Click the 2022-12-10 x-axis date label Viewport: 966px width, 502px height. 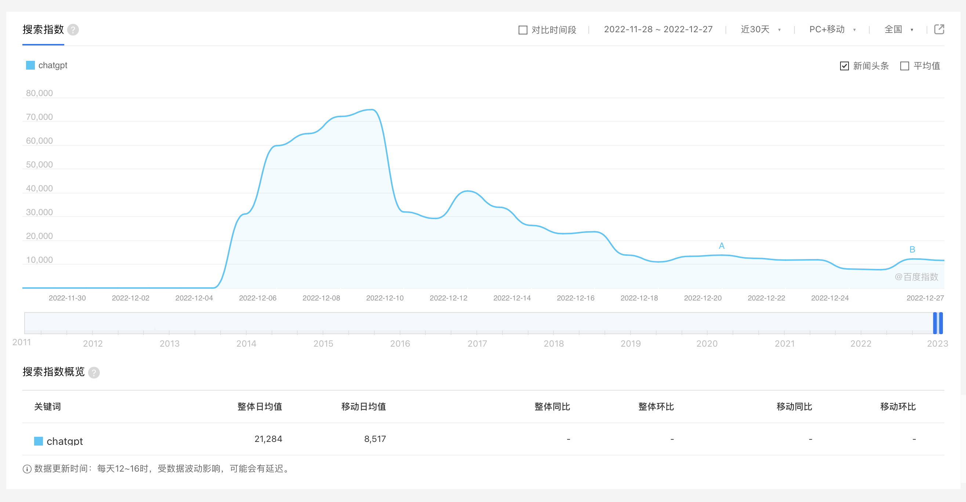click(385, 298)
